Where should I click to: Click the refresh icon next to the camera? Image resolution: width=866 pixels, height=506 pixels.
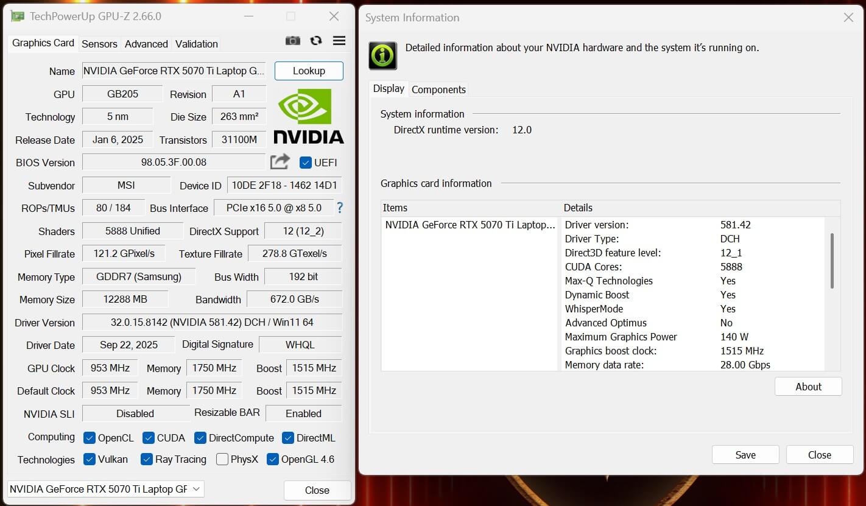click(316, 40)
